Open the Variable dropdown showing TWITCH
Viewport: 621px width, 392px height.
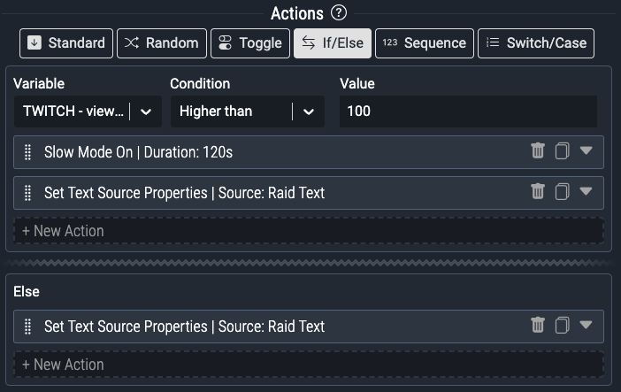87,111
